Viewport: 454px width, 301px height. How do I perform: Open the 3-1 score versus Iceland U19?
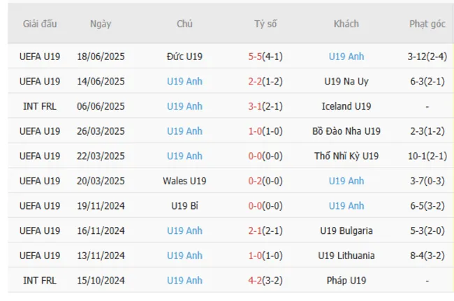(x=257, y=106)
